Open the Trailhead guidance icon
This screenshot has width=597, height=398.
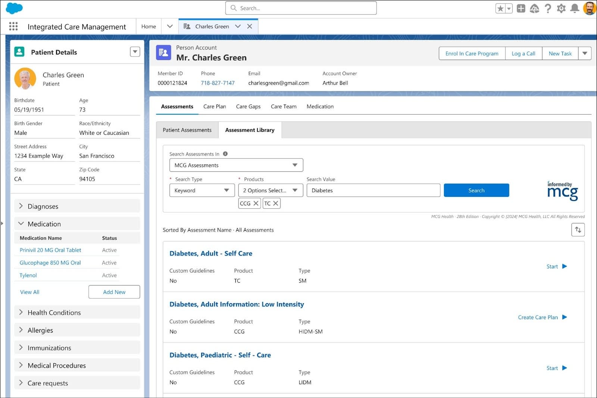pyautogui.click(x=534, y=8)
